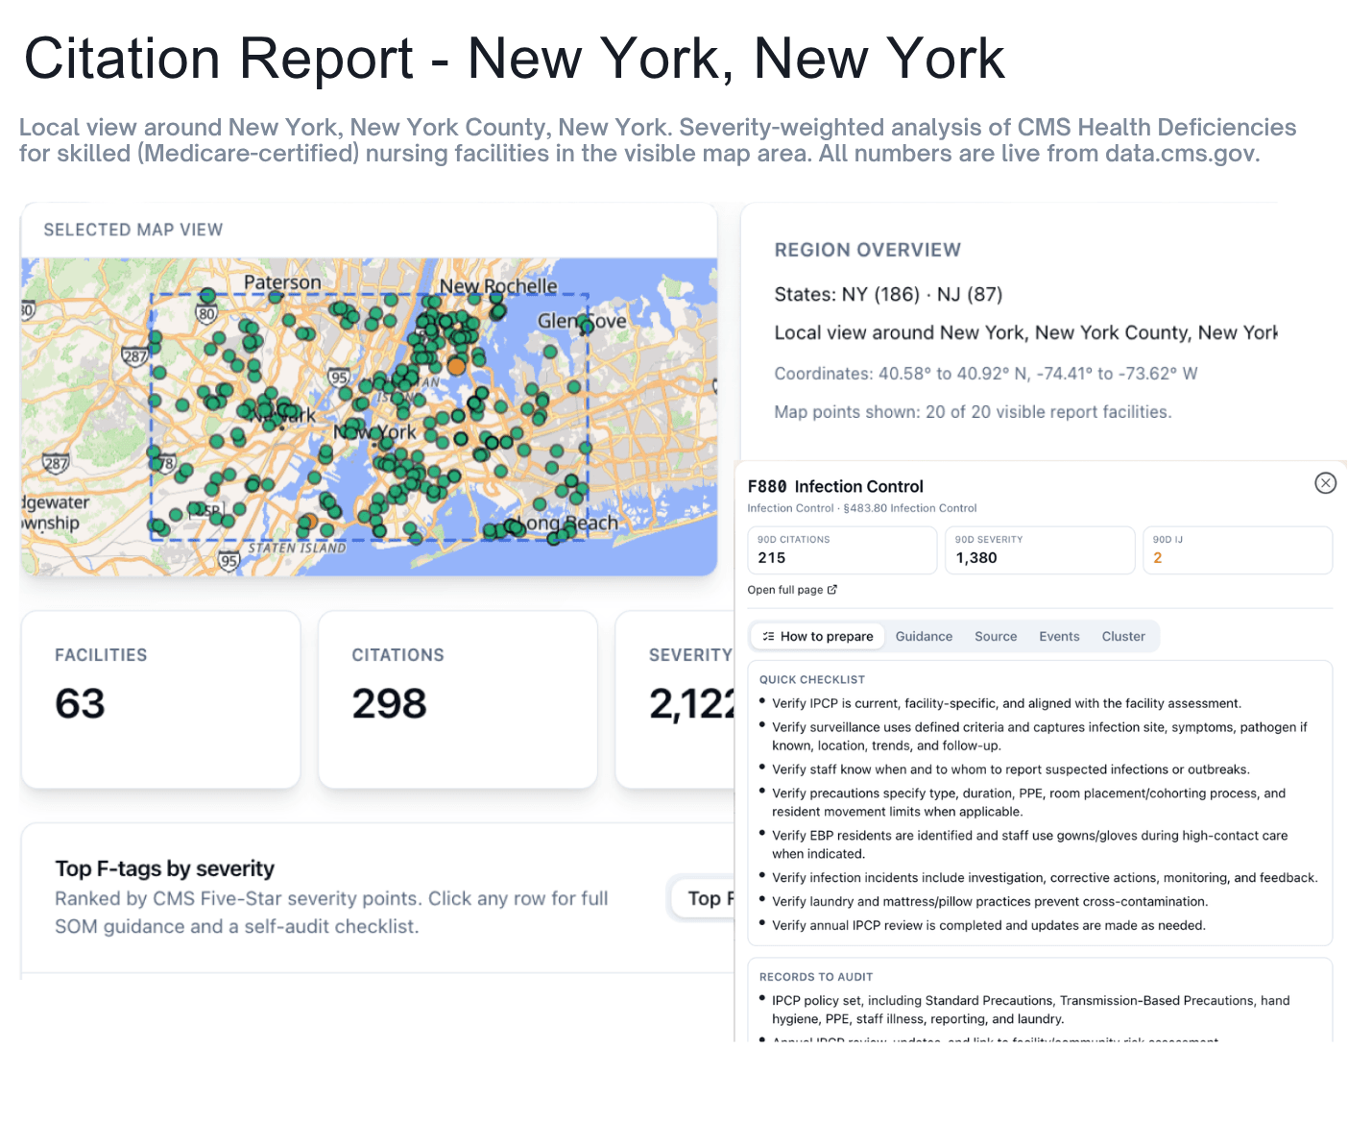Switch to the Guidance tab

click(x=924, y=636)
